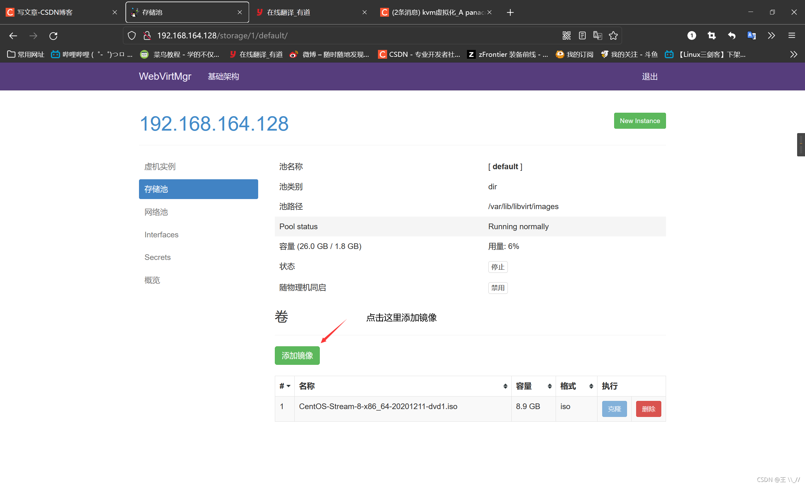Viewport: 805px width, 486px height.
Task: Select Interfaces in the sidebar
Action: click(x=198, y=235)
